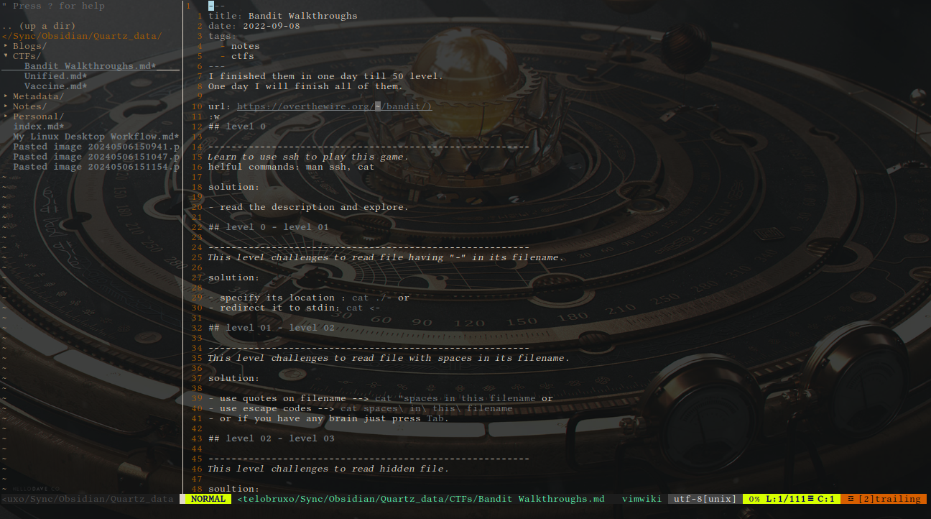
Task: Click '- redirect it to stdin: cat <-' line
Action: click(295, 308)
